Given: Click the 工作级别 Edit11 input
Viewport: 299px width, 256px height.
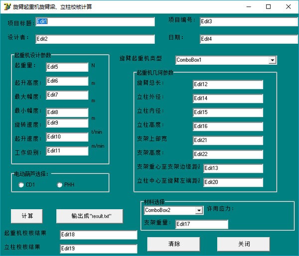Looking at the screenshot, I should [67, 151].
